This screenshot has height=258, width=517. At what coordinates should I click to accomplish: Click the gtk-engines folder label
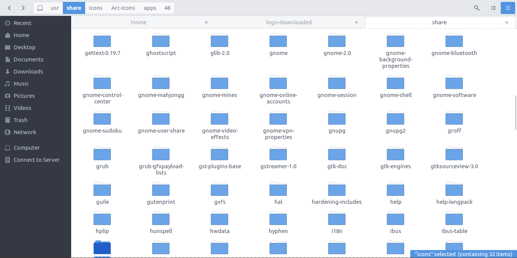point(396,166)
